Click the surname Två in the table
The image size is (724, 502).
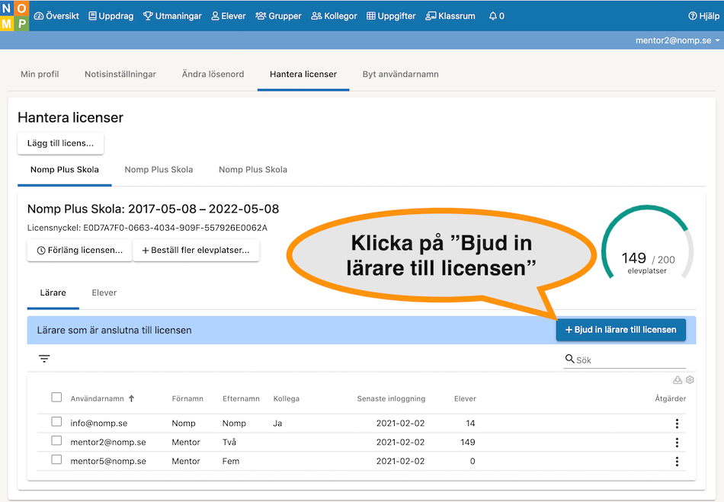(x=229, y=443)
